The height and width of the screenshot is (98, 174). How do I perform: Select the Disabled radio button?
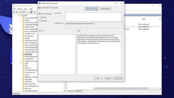[40, 21]
